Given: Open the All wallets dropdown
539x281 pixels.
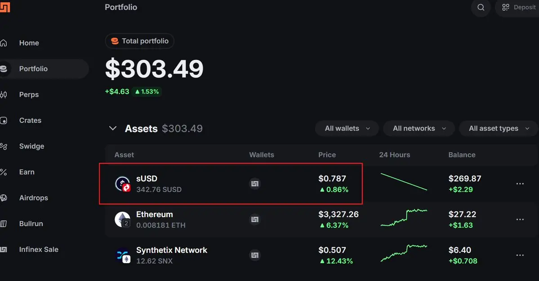Looking at the screenshot, I should tap(347, 129).
